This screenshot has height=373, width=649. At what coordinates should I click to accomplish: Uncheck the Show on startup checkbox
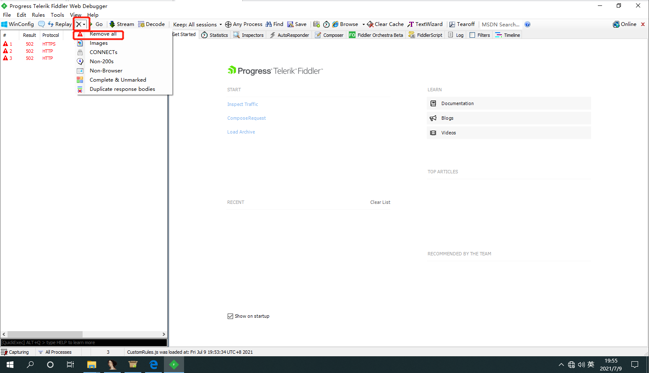230,316
